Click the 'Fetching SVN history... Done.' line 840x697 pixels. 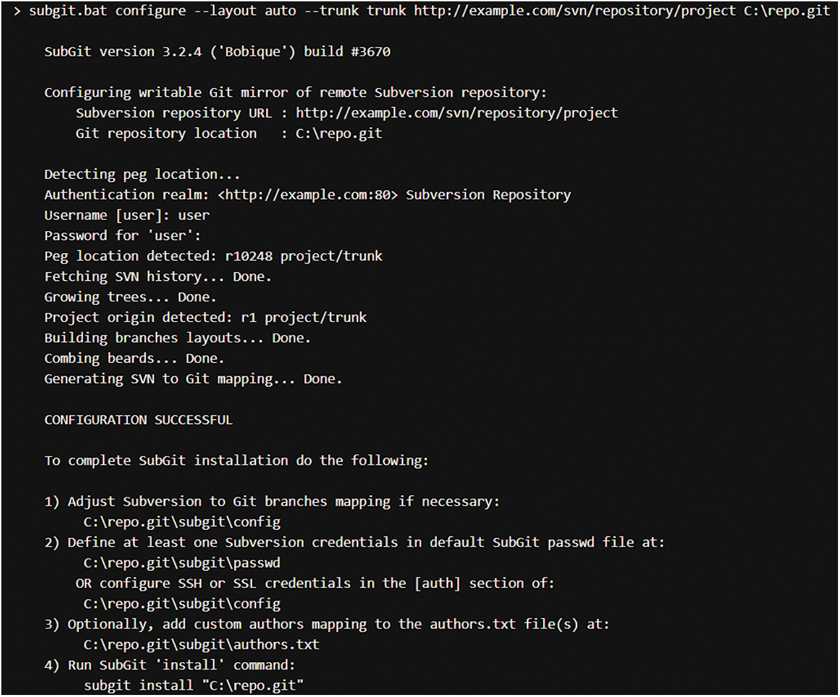[x=158, y=276]
